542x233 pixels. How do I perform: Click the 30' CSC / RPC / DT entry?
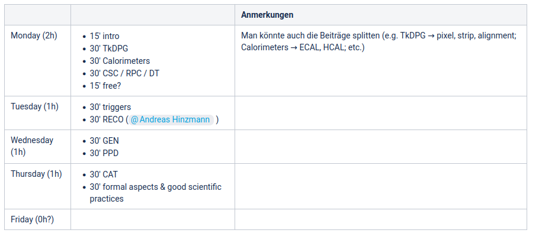(x=124, y=73)
